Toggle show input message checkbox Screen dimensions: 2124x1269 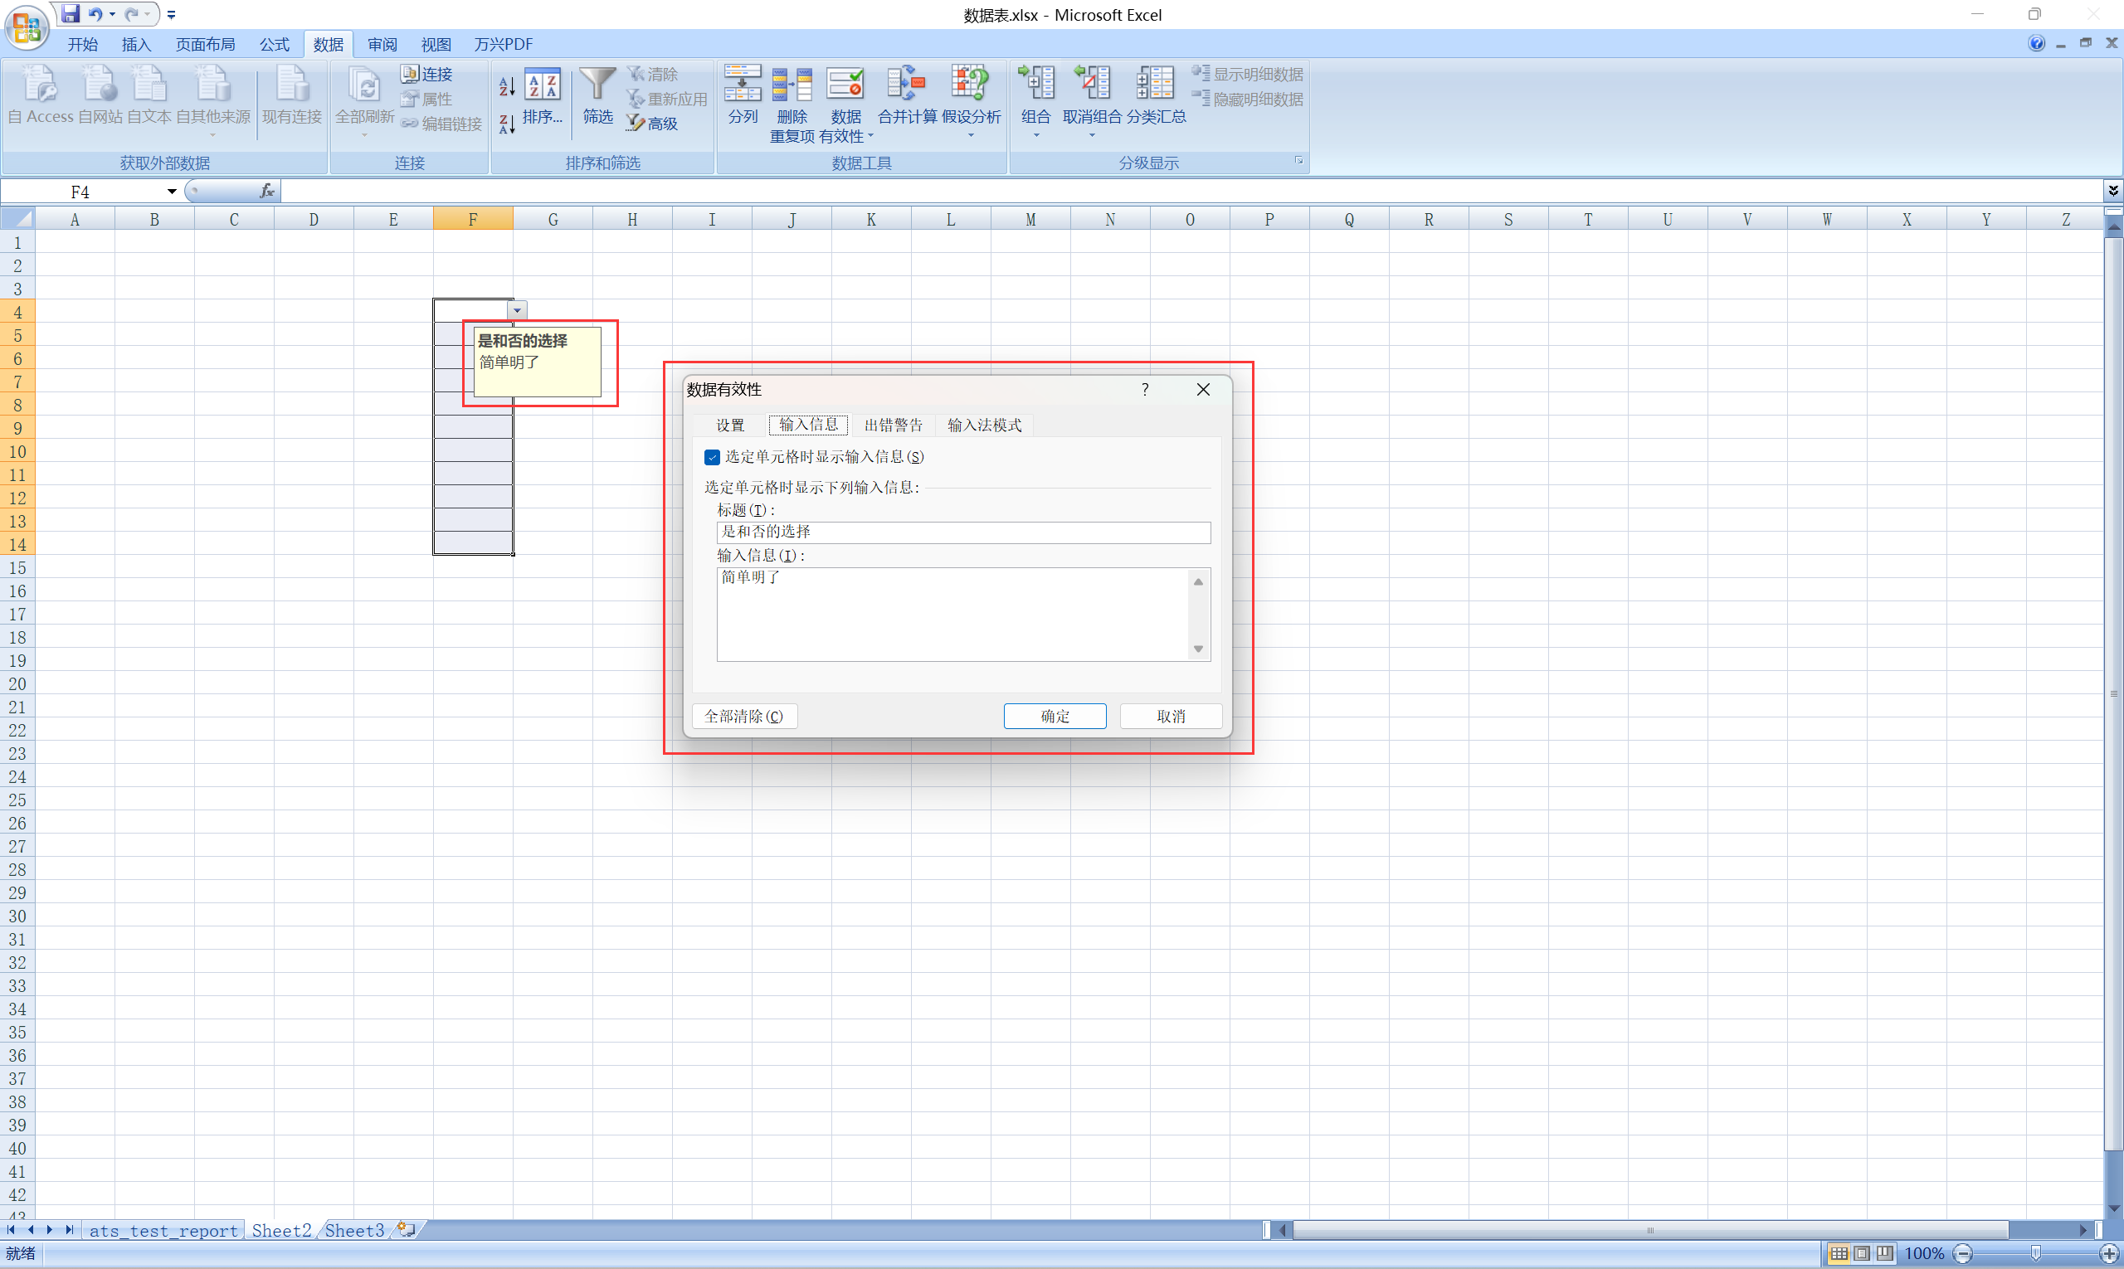coord(712,458)
